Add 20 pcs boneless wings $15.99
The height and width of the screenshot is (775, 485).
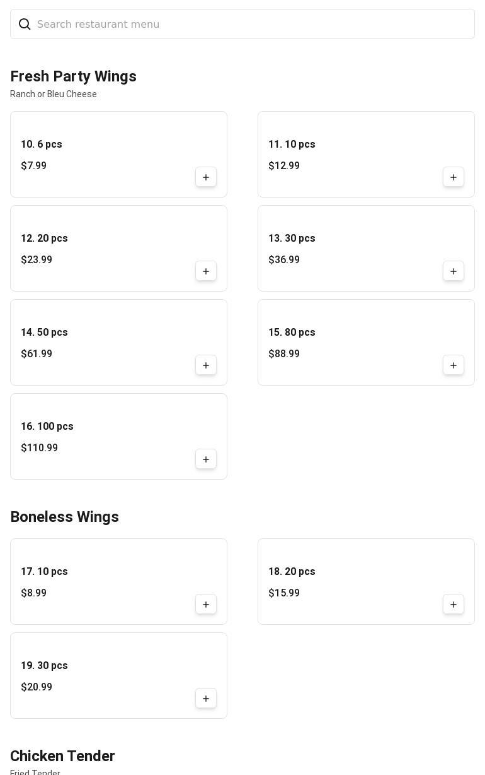click(454, 605)
